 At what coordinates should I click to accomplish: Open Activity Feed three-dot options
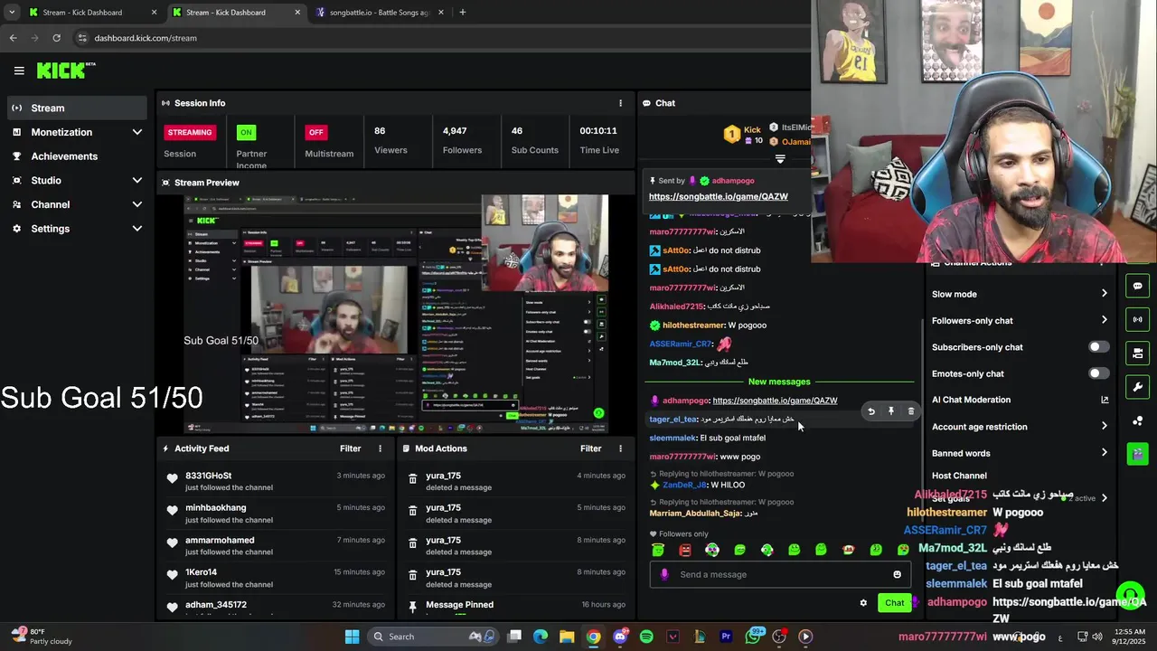(x=380, y=448)
